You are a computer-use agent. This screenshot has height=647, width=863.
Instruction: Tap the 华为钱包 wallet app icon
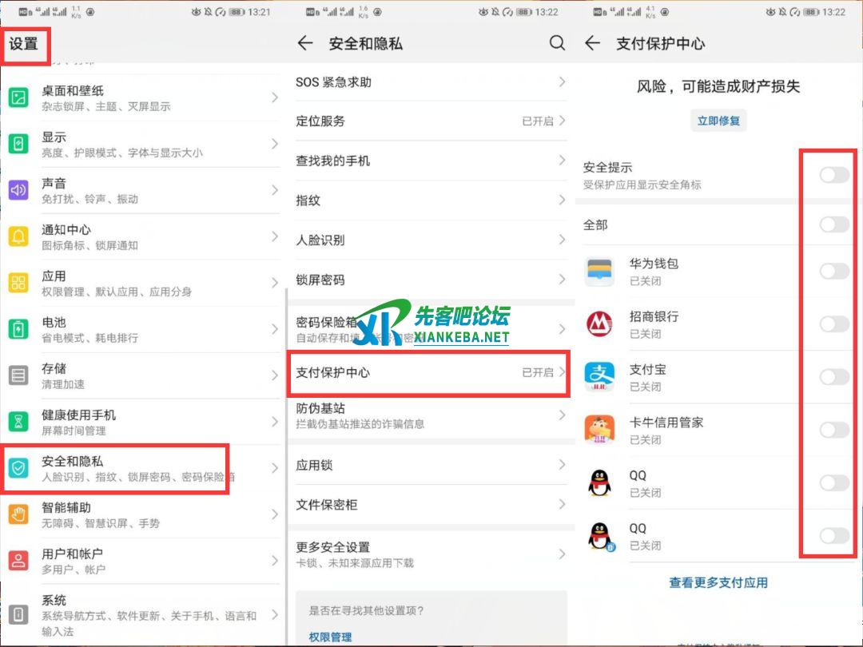pos(599,272)
